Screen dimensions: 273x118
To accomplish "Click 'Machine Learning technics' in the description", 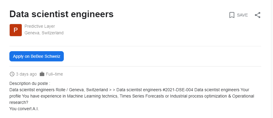I will pyautogui.click(x=92, y=96).
